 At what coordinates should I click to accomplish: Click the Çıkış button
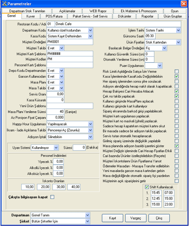click(x=159, y=218)
